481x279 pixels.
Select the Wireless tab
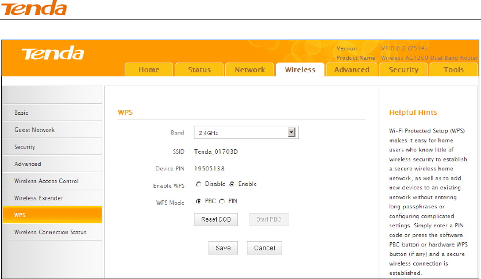tap(300, 69)
